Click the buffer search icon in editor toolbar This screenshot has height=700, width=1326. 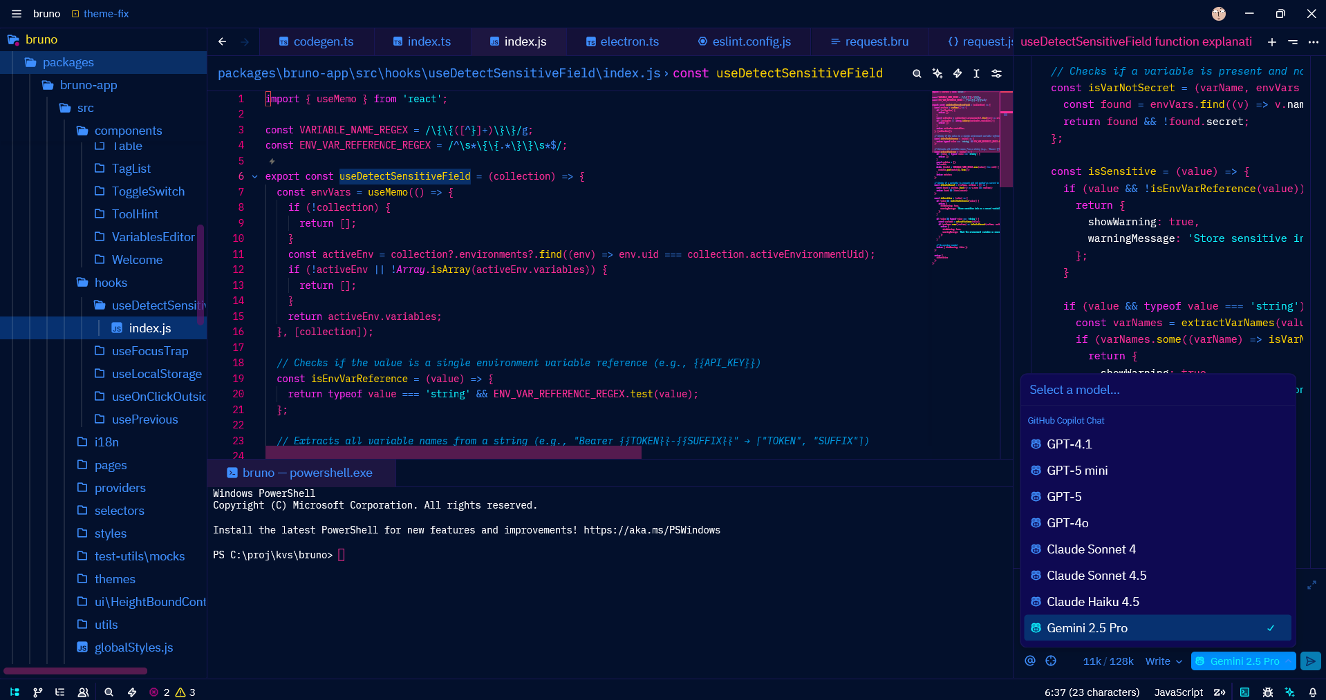pos(917,73)
